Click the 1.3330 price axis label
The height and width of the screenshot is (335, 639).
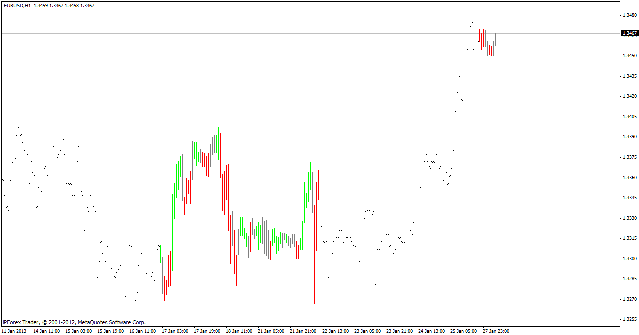[x=629, y=218]
